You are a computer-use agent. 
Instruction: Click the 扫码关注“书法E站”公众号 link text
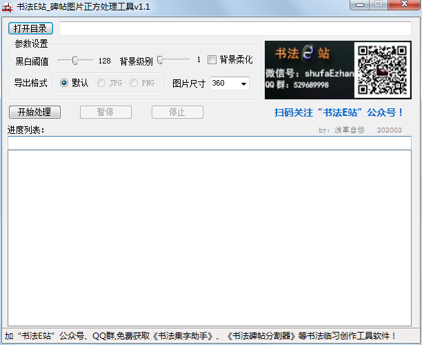point(339,112)
